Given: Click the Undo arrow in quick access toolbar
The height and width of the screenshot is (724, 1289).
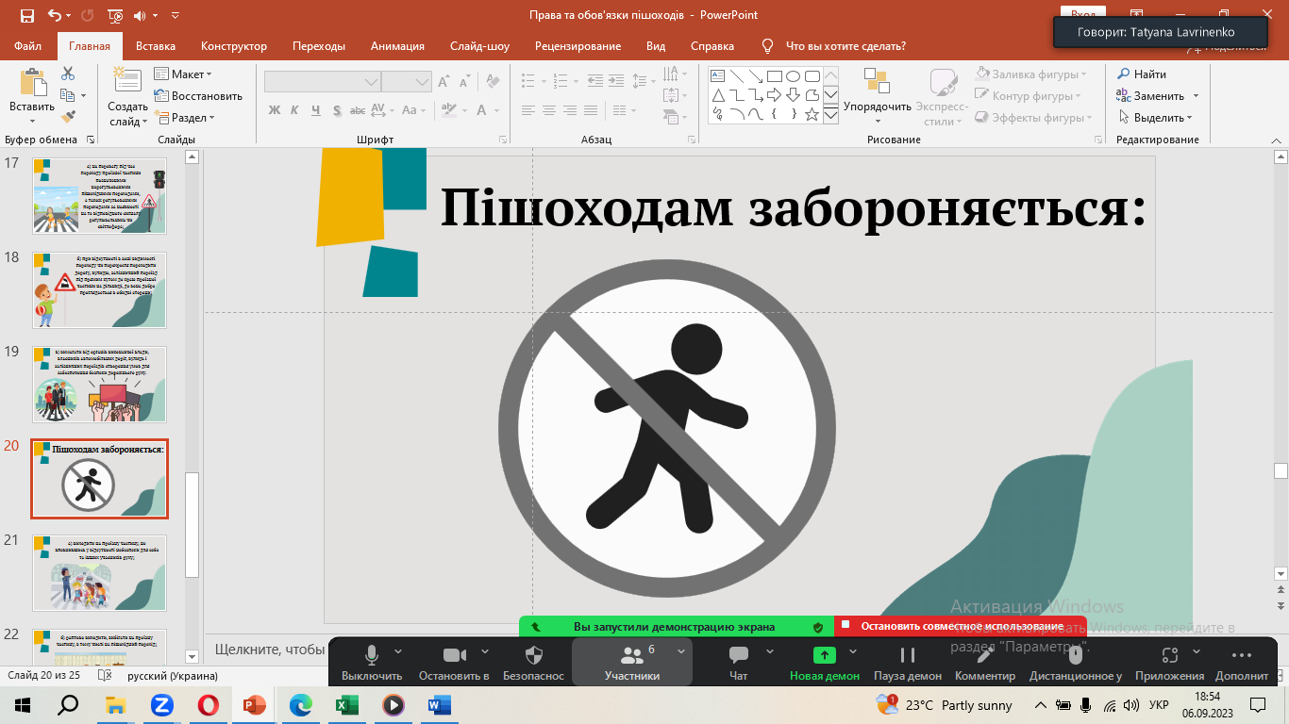Looking at the screenshot, I should [55, 15].
